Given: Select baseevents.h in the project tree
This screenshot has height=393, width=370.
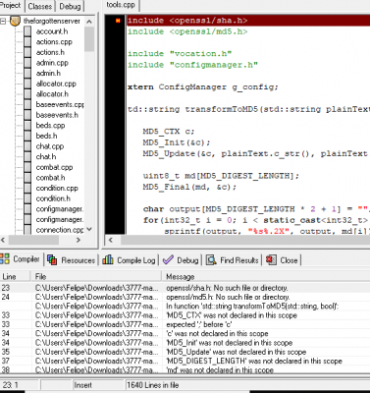Looking at the screenshot, I should click(x=57, y=115).
